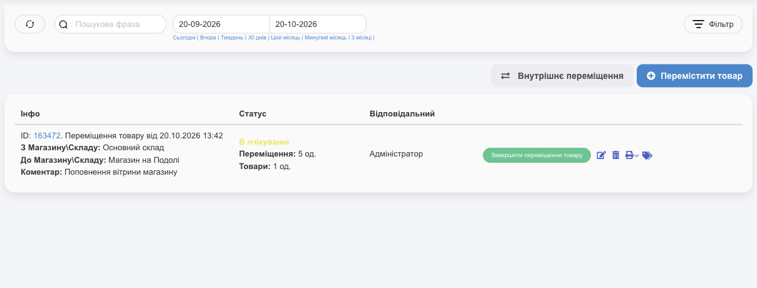Click Внутрішнє переміщення button
757x288 pixels.
(x=562, y=76)
